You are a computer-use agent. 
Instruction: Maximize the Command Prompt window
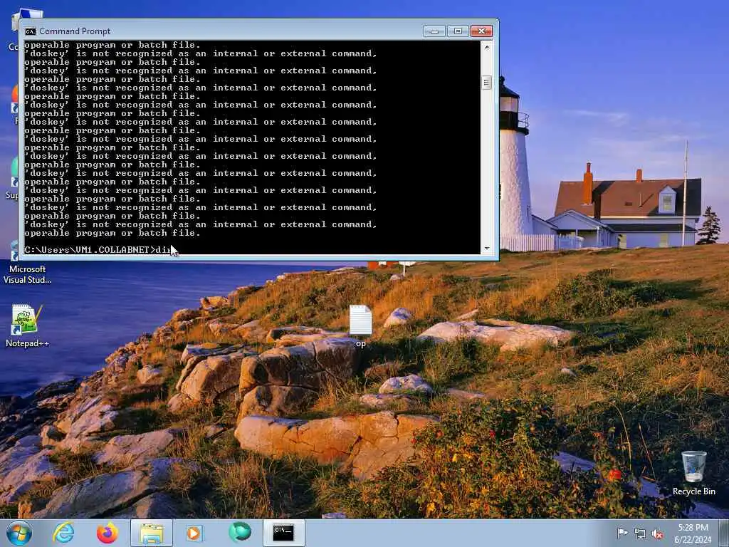tap(458, 31)
